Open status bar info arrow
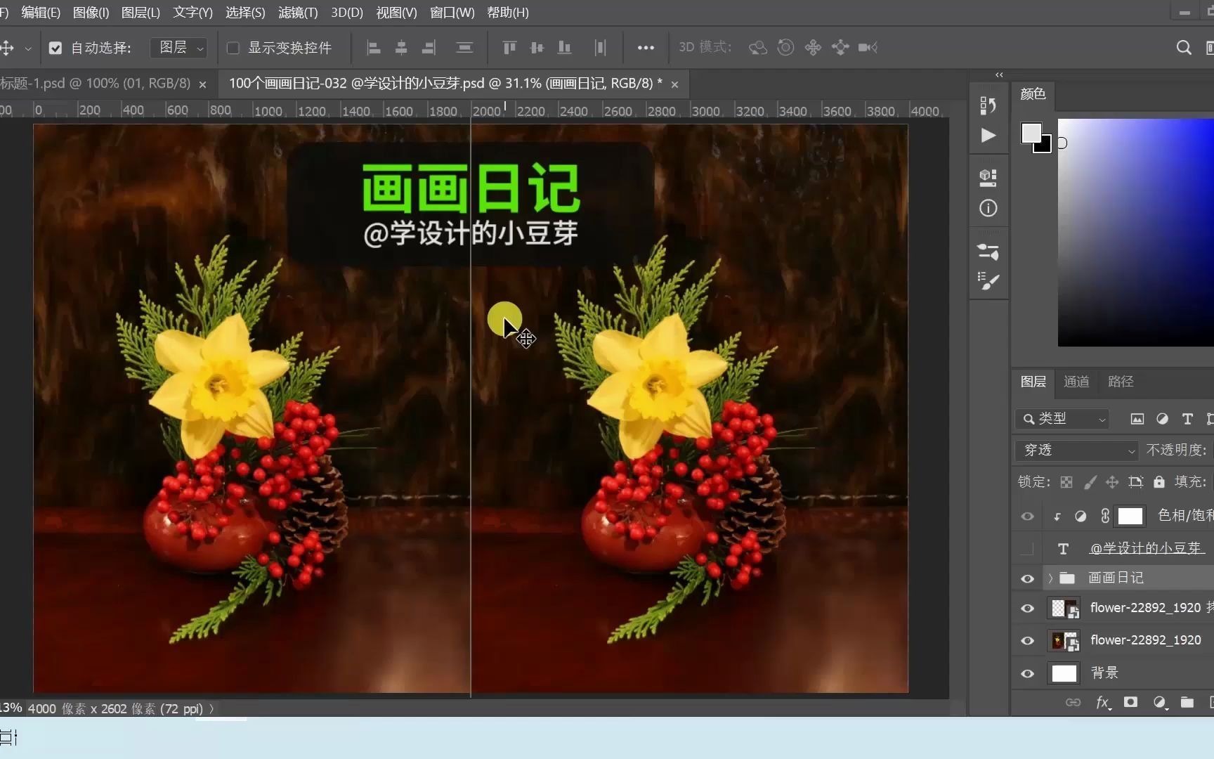Screen dimensions: 1214x759 (211, 708)
